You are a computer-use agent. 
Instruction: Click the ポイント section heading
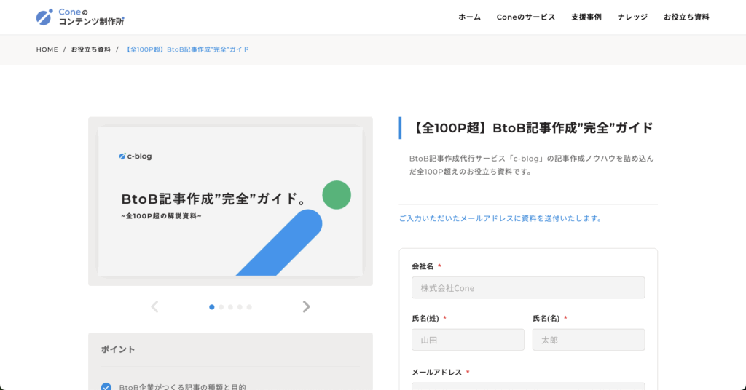point(118,349)
